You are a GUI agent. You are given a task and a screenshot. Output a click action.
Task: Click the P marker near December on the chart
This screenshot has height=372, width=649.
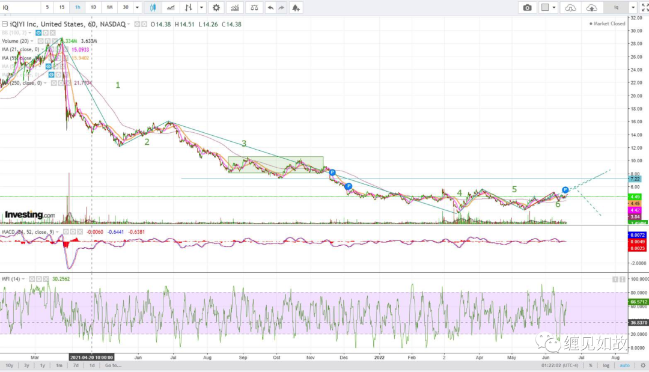click(348, 186)
